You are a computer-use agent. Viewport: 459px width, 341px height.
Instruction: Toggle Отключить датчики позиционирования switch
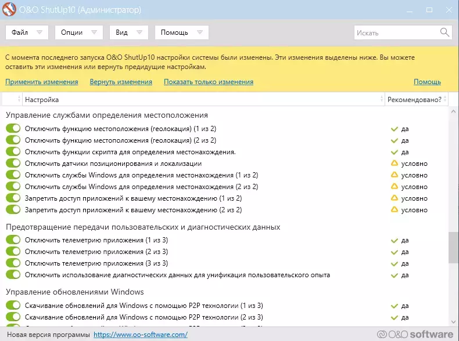13,163
